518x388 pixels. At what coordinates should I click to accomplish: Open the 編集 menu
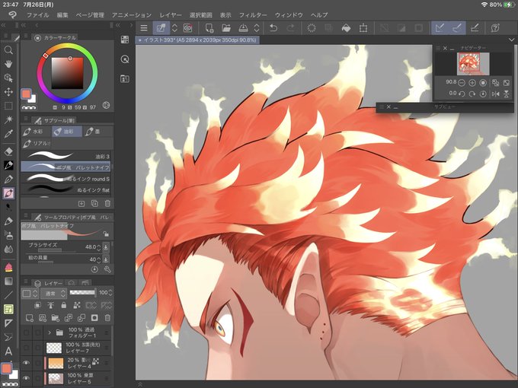click(x=62, y=15)
